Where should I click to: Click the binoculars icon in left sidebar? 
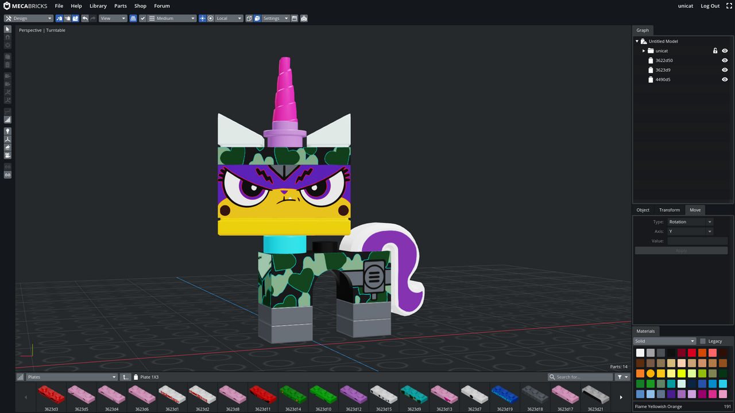pyautogui.click(x=8, y=174)
